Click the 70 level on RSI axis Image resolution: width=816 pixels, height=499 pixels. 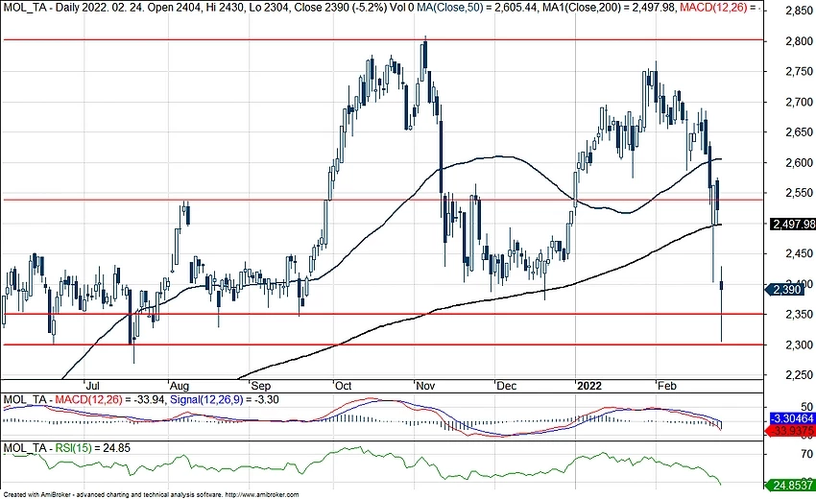tap(807, 455)
